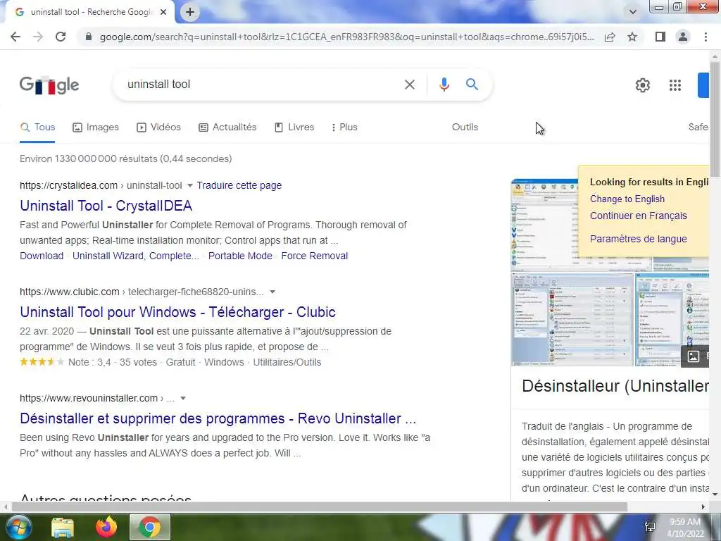Expand crystalidea result options arrow
Image resolution: width=721 pixels, height=541 pixels.
tap(190, 185)
